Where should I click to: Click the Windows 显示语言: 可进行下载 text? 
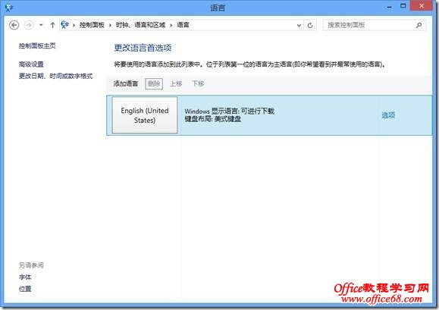pos(229,111)
